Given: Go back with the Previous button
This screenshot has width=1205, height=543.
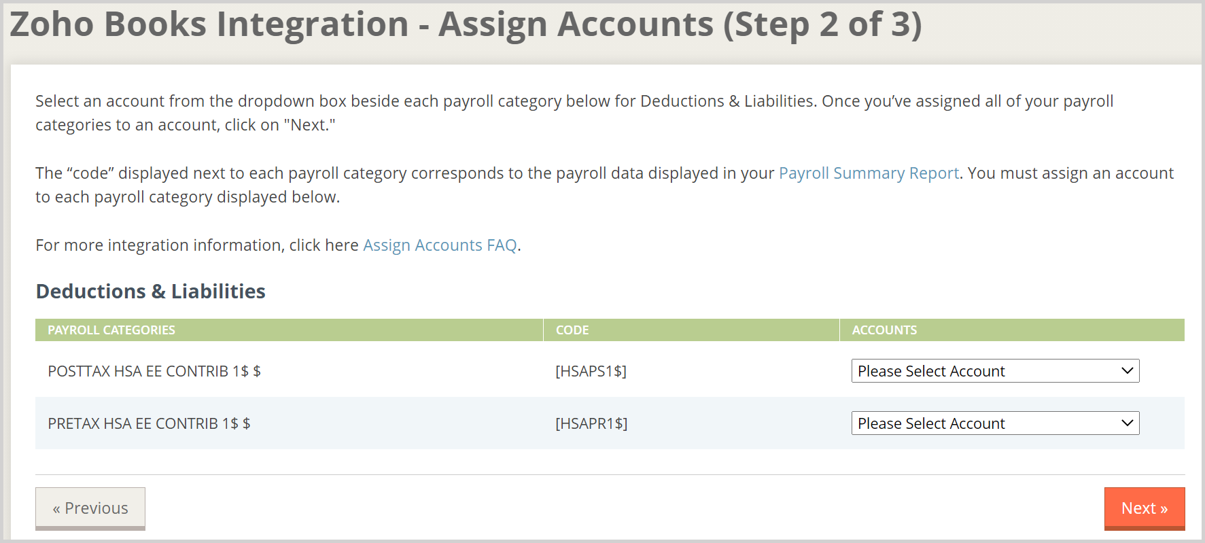Looking at the screenshot, I should (90, 508).
